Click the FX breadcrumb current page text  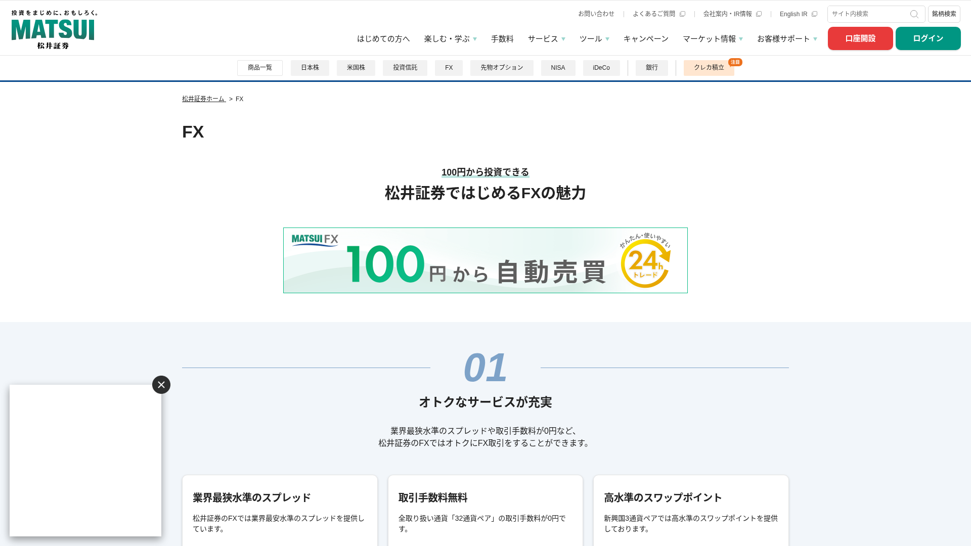[x=240, y=99]
